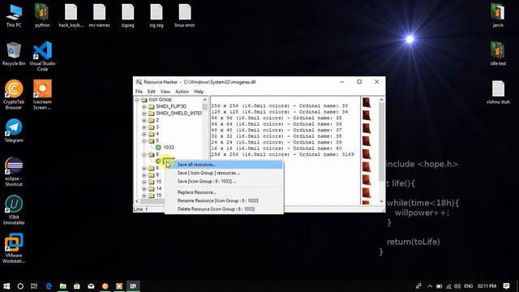Expand the SHIDI_SHIELD_INTE folder node
This screenshot has height=292, width=519.
pos(144,114)
